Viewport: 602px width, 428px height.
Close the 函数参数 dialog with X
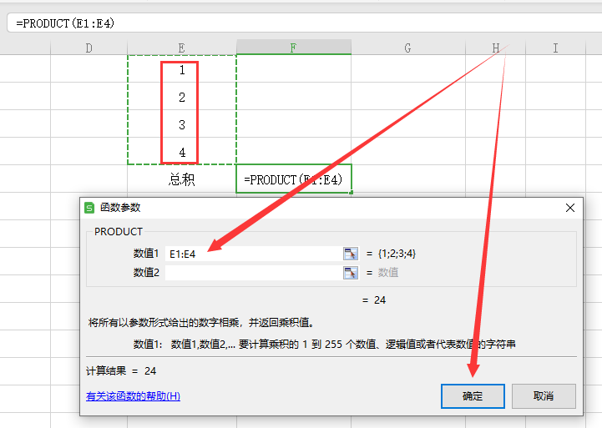(570, 208)
